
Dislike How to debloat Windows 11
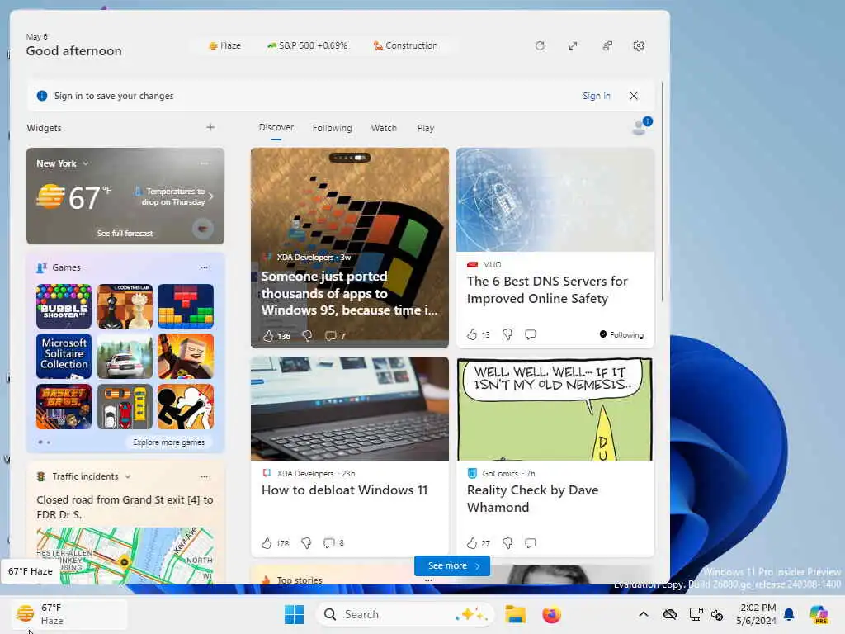point(306,543)
